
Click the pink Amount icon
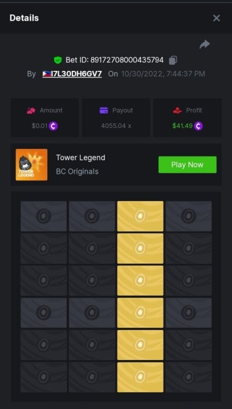[x=31, y=110]
